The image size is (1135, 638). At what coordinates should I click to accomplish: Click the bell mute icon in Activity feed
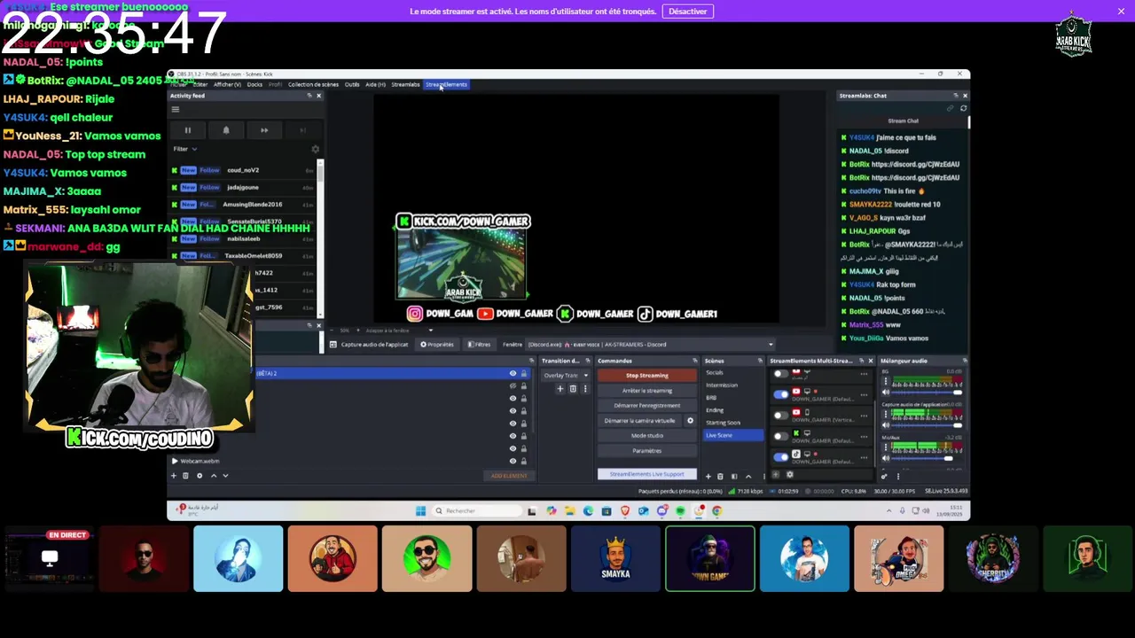[x=225, y=130]
